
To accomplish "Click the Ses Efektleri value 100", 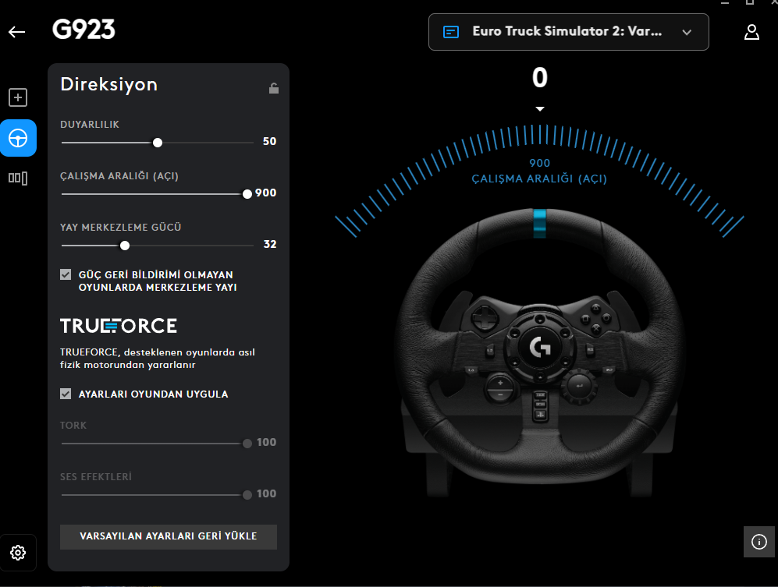I will coord(266,493).
